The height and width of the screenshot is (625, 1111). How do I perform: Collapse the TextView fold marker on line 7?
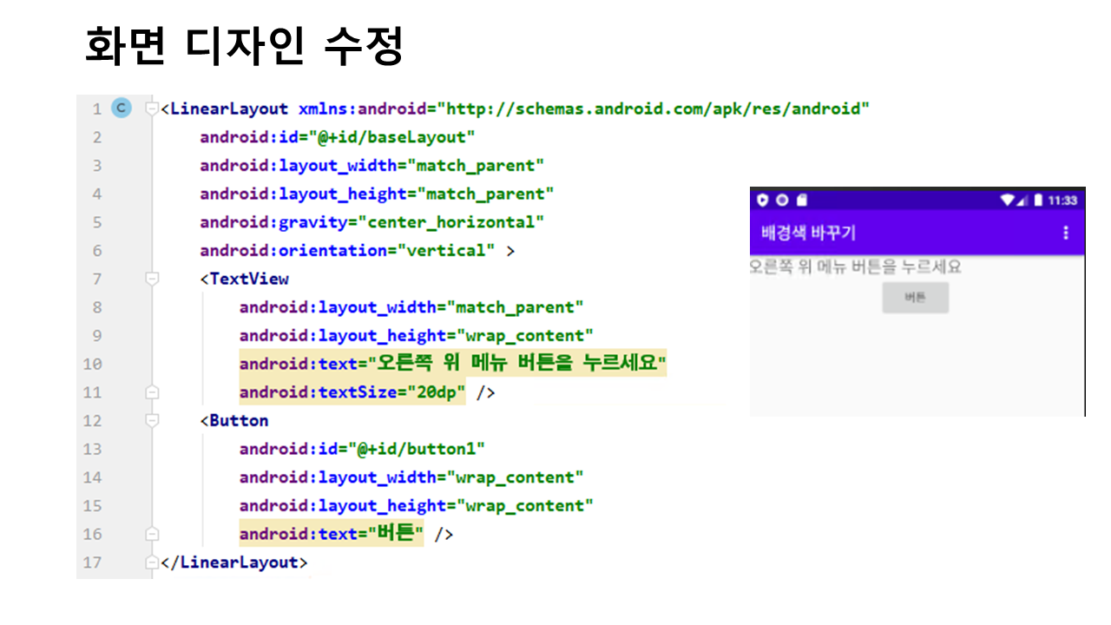[152, 279]
